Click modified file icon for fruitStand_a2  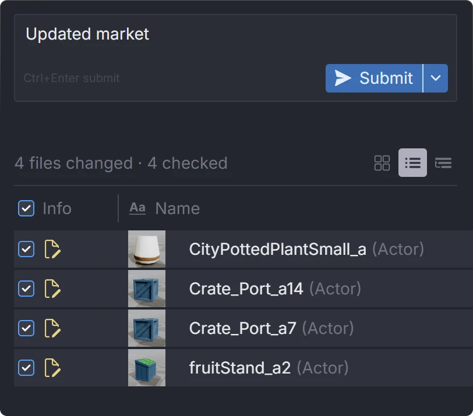52,368
